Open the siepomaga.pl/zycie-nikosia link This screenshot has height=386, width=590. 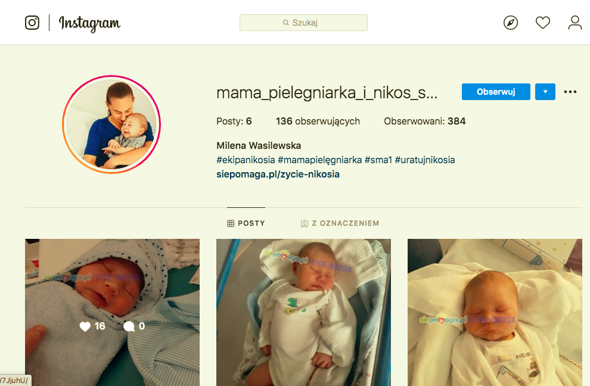[278, 174]
